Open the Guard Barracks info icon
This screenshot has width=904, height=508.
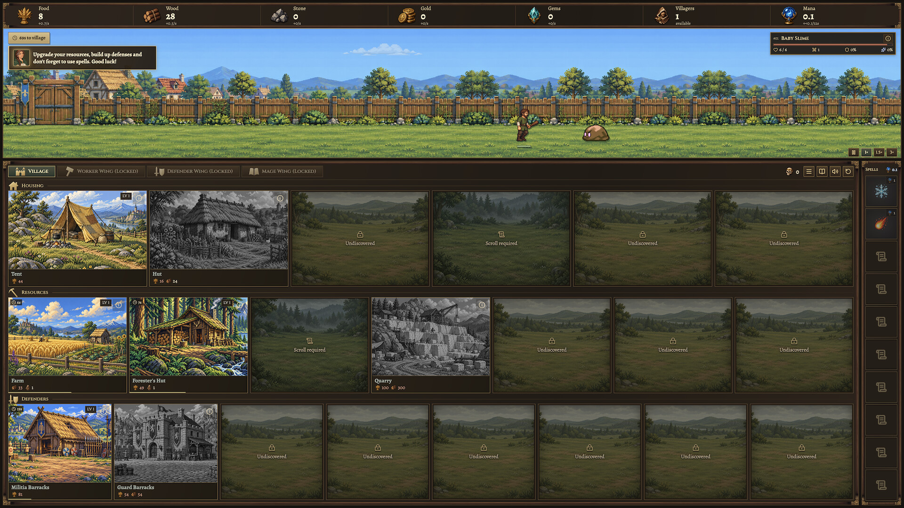coord(210,412)
